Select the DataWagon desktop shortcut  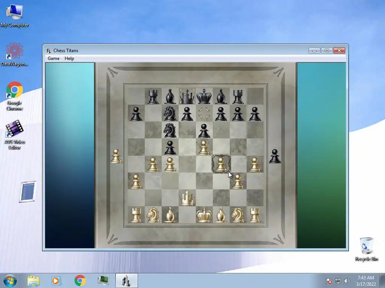pos(15,54)
